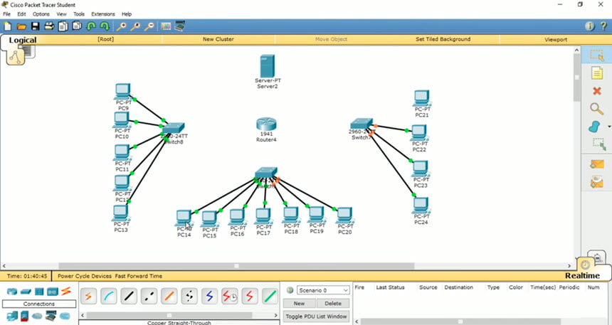Image resolution: width=612 pixels, height=325 pixels.
Task: Click the workspace vertical scrollbar thumb
Action: pyautogui.click(x=577, y=78)
